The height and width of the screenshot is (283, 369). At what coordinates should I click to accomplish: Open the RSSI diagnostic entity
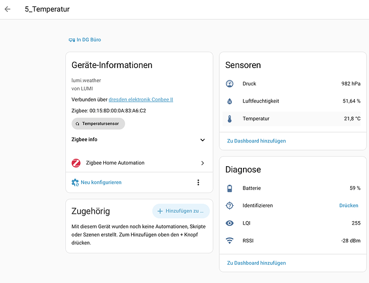tap(293, 240)
